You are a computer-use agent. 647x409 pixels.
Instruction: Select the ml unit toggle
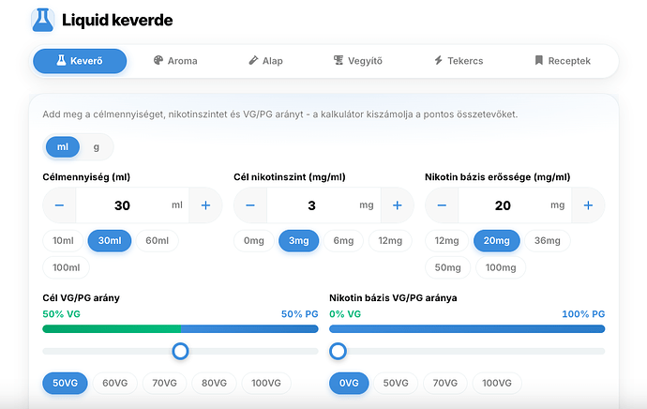[x=63, y=147]
